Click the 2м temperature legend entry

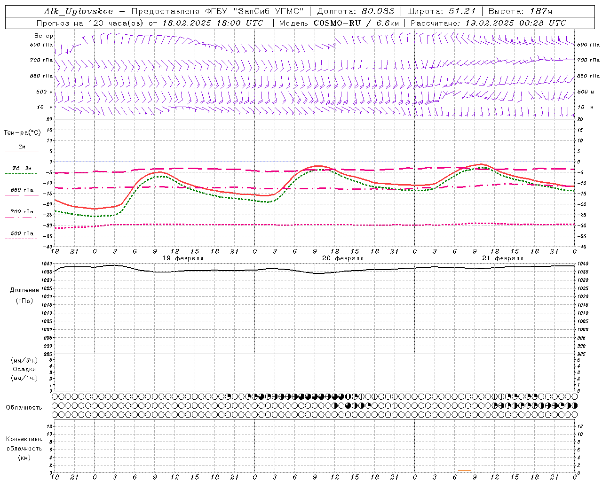click(22, 147)
